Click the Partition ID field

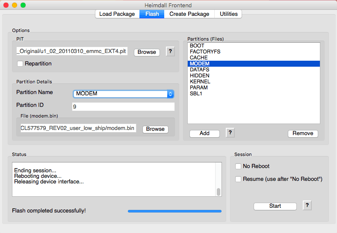click(123, 106)
